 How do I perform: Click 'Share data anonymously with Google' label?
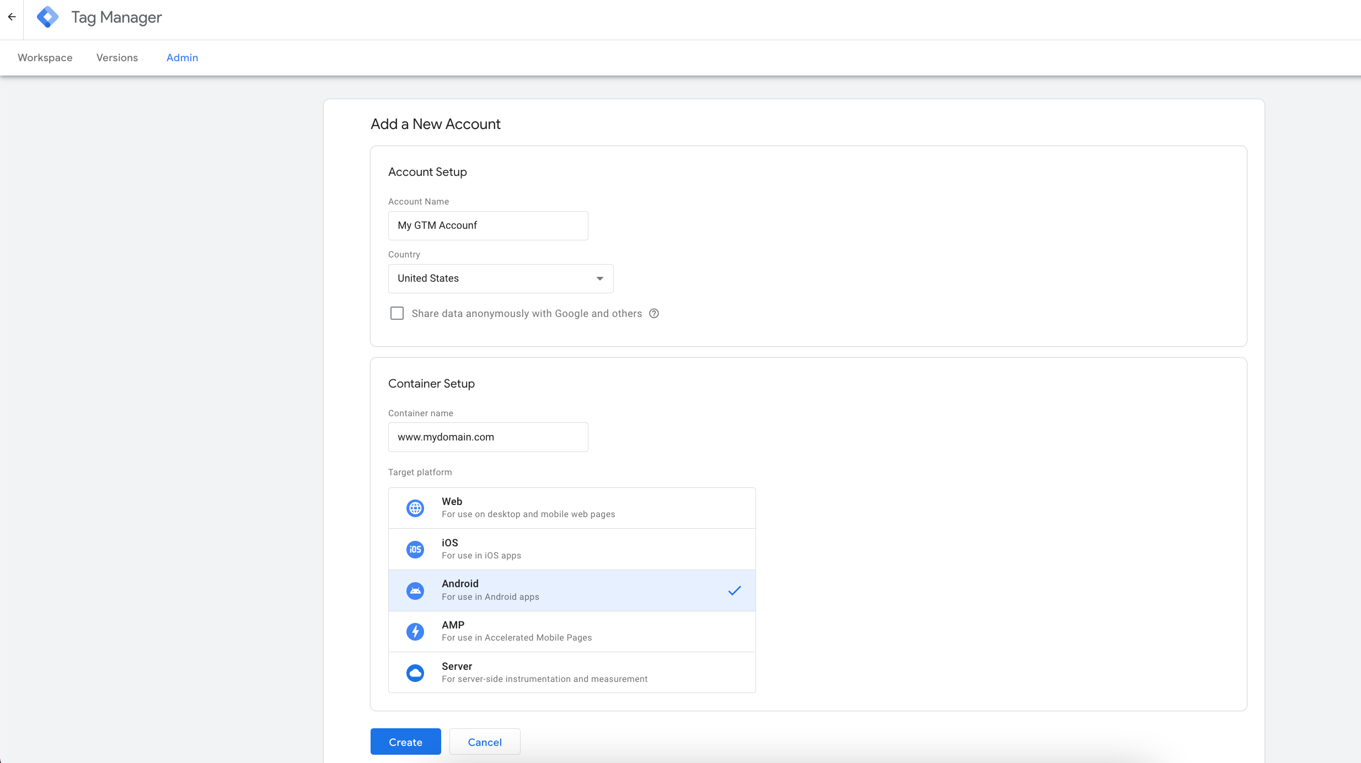[527, 314]
